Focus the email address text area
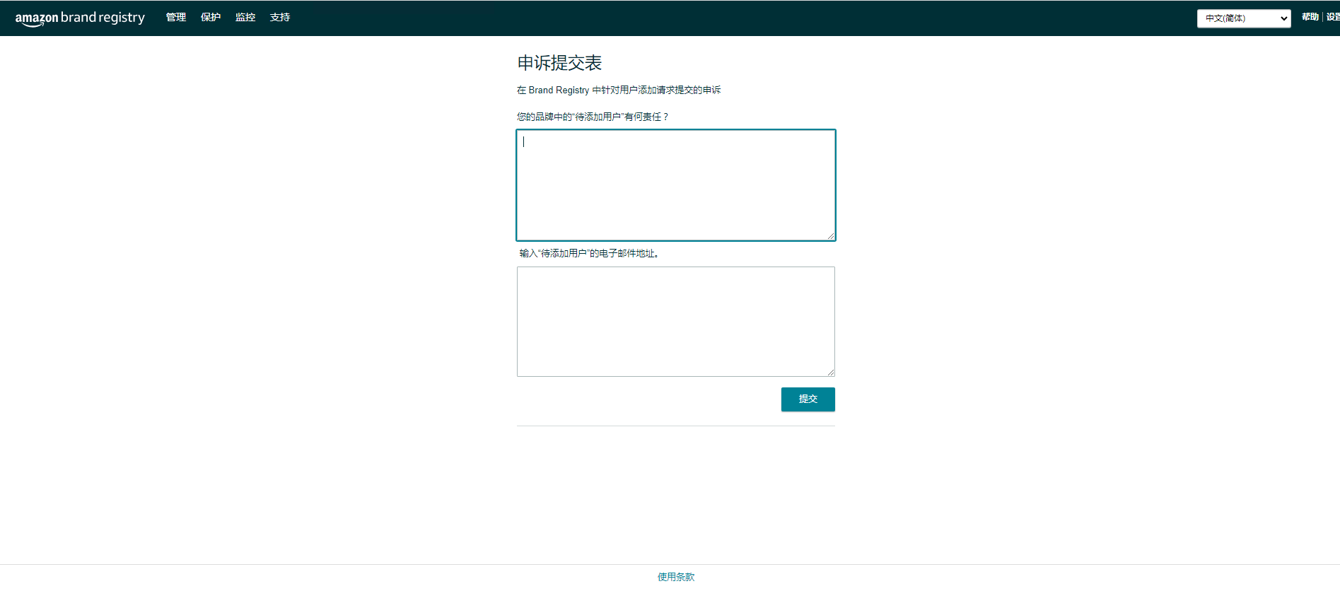 click(676, 322)
